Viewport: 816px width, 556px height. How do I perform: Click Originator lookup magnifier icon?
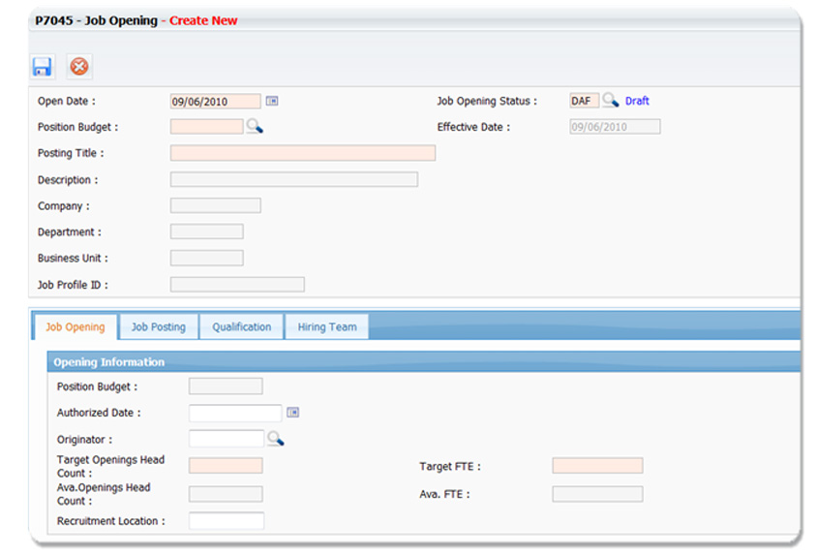coord(275,439)
